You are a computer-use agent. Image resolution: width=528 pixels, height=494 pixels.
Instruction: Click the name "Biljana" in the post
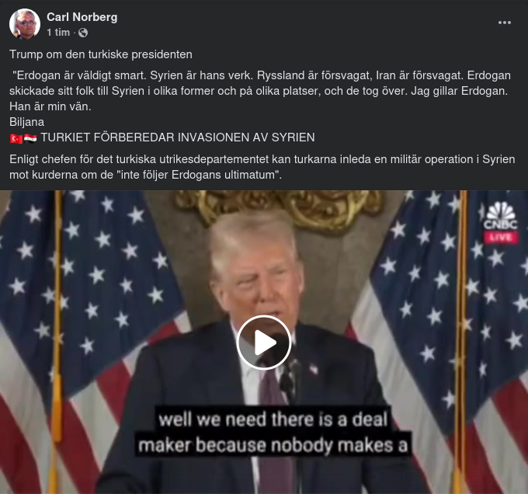(x=26, y=122)
